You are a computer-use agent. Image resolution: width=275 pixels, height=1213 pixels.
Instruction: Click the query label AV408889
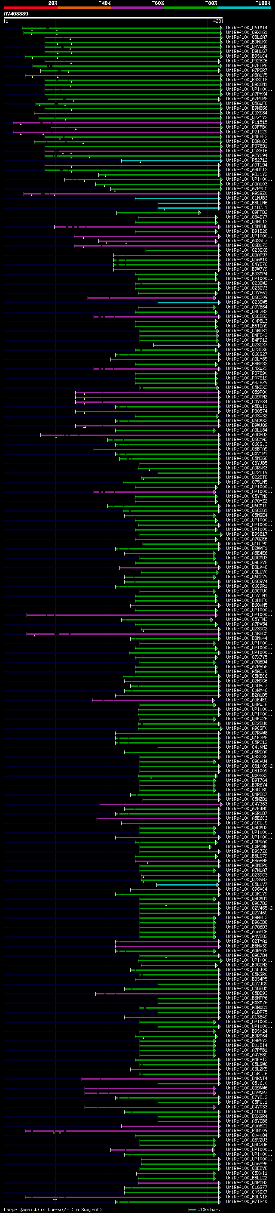click(16, 14)
